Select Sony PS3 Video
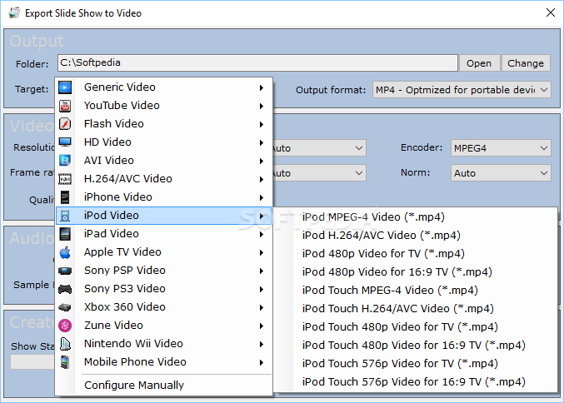The height and width of the screenshot is (403, 564). pos(164,289)
